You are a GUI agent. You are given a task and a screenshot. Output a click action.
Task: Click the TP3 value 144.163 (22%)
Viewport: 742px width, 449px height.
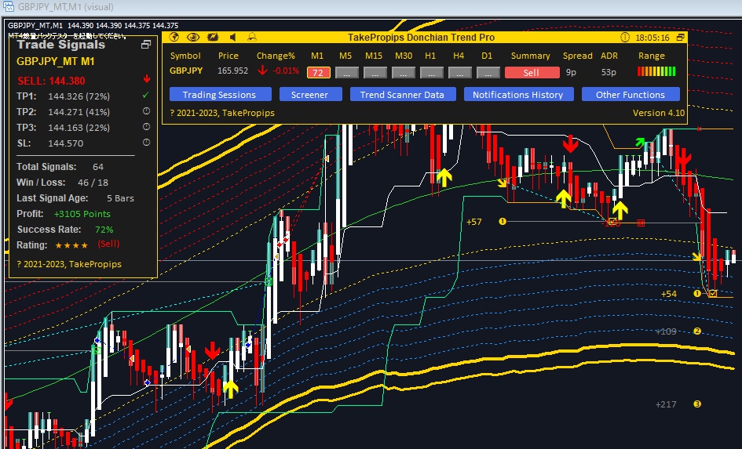point(79,128)
